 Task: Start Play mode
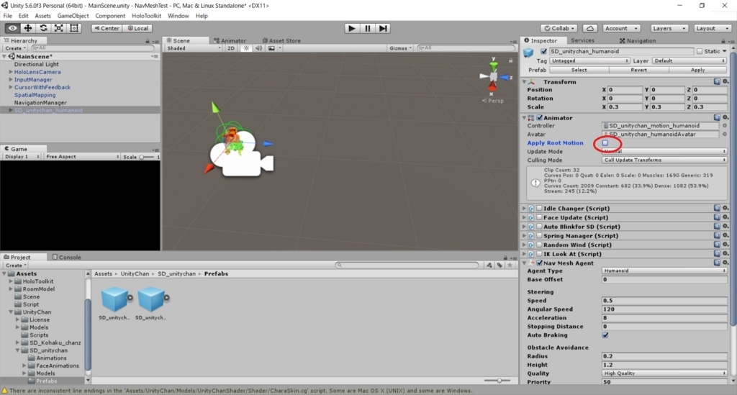351,28
